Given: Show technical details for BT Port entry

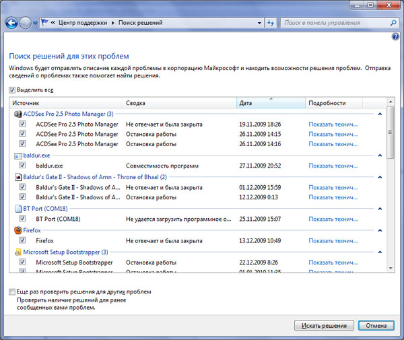Looking at the screenshot, I should click(x=333, y=219).
